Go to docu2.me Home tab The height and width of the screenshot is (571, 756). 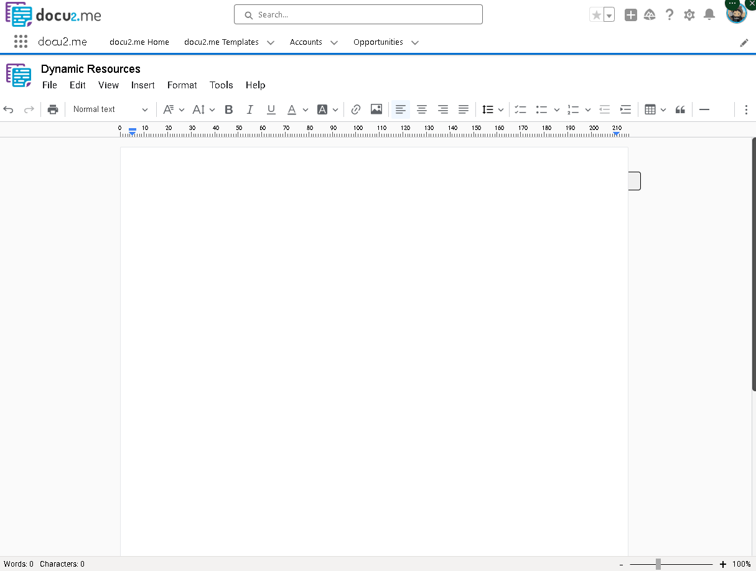pos(139,42)
